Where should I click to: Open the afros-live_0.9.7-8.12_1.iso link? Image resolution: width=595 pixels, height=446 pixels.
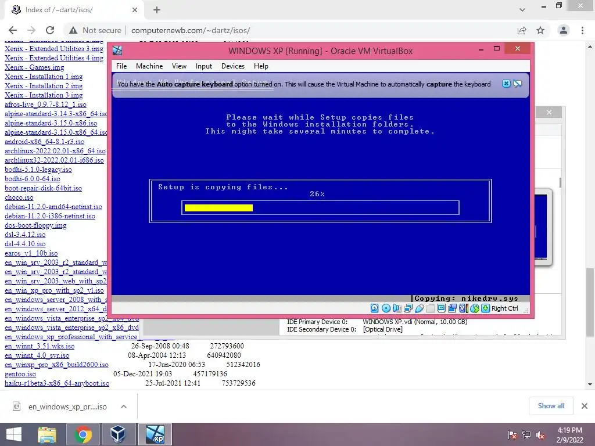pyautogui.click(x=45, y=105)
